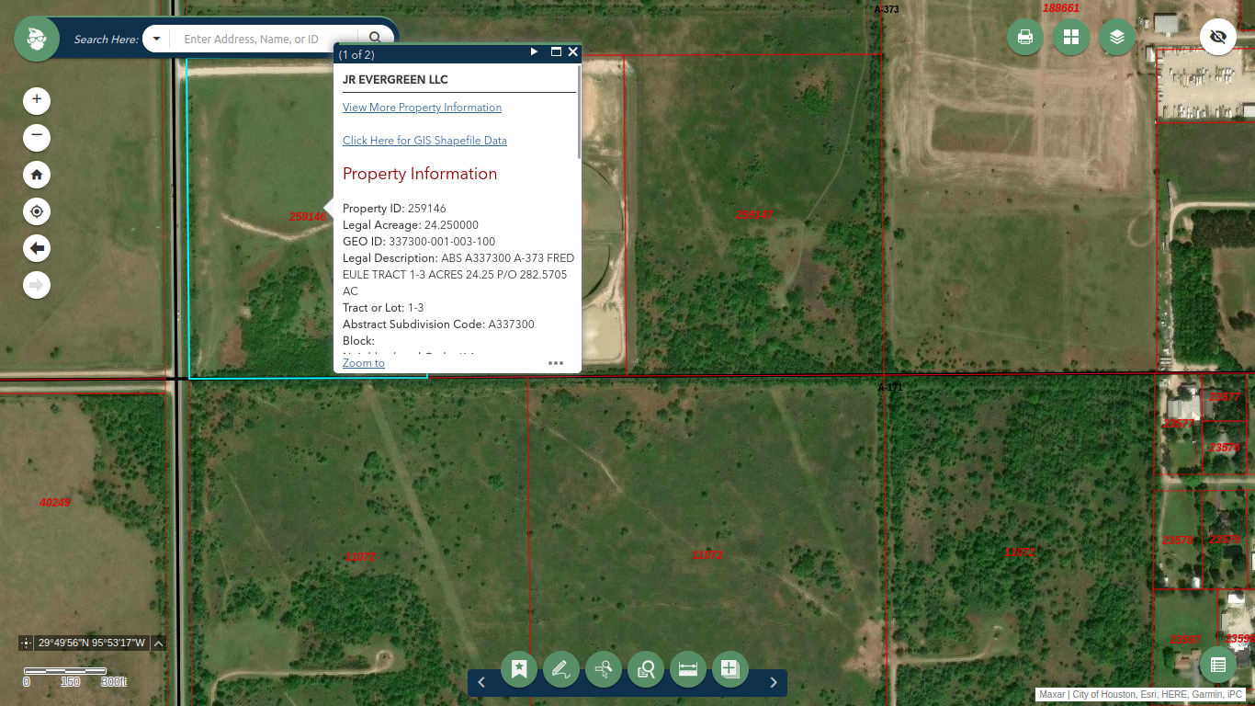Open the Print widget
This screenshot has width=1255, height=706.
click(x=1025, y=37)
